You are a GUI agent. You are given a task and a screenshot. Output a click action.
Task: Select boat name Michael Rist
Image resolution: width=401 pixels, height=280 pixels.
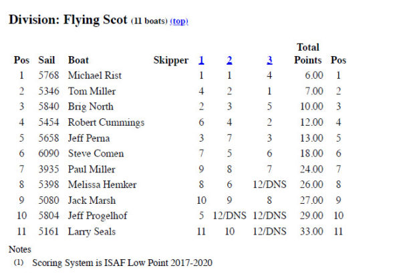pyautogui.click(x=96, y=76)
